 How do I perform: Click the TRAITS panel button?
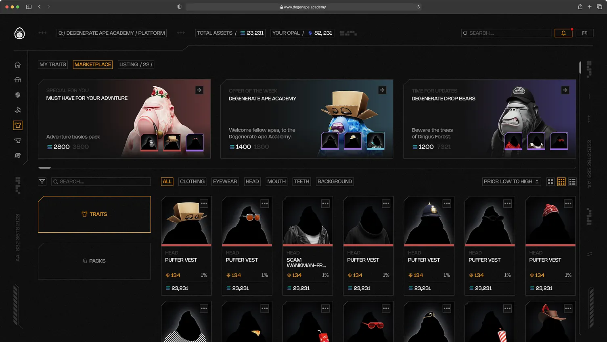[x=94, y=214]
